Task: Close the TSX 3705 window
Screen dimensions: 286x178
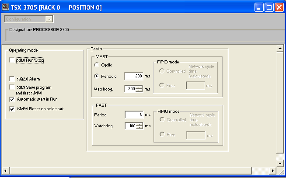Action: click(279, 7)
